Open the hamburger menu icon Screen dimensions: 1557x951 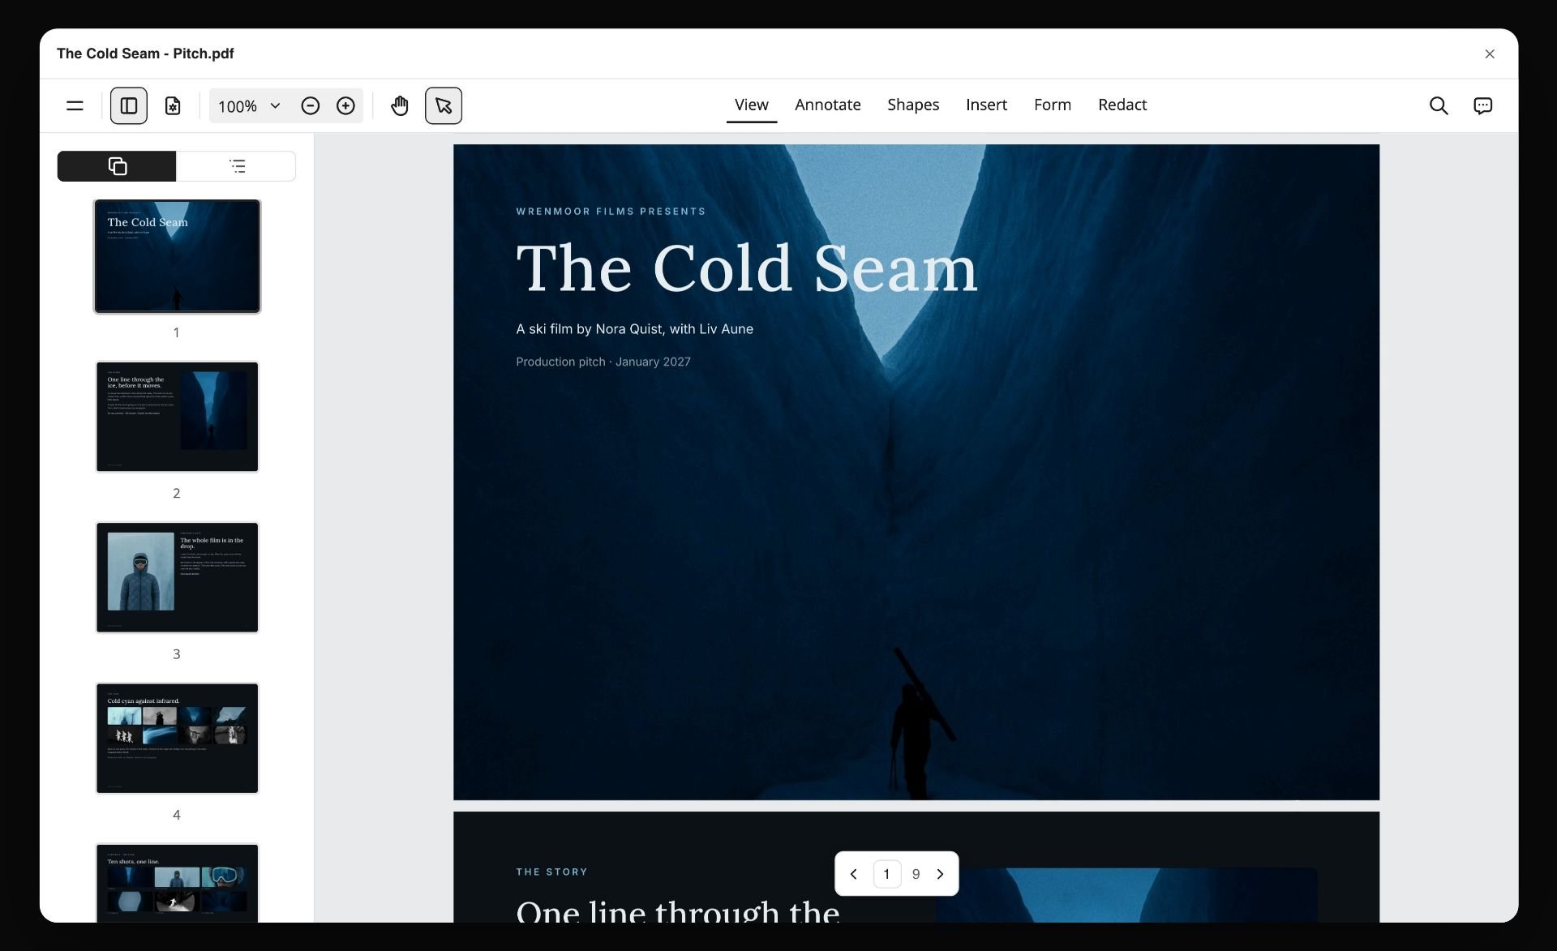pyautogui.click(x=75, y=105)
